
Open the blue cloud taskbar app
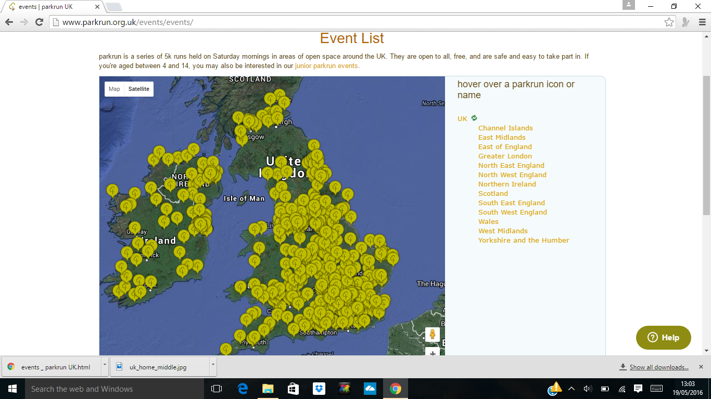370,389
